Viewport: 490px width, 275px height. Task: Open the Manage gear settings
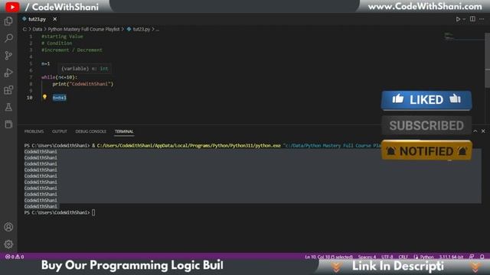click(8, 244)
